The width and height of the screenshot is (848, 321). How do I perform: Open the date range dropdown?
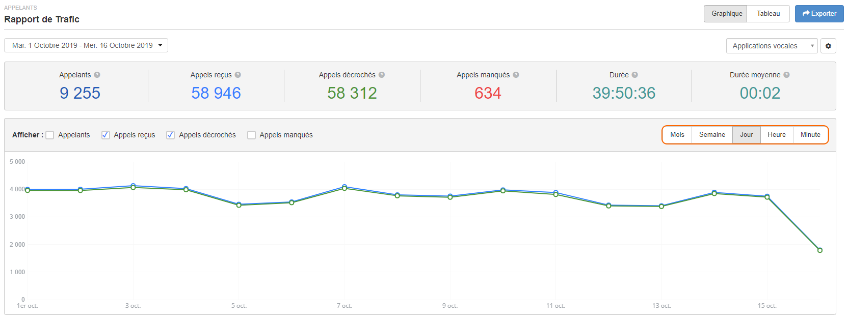[86, 45]
